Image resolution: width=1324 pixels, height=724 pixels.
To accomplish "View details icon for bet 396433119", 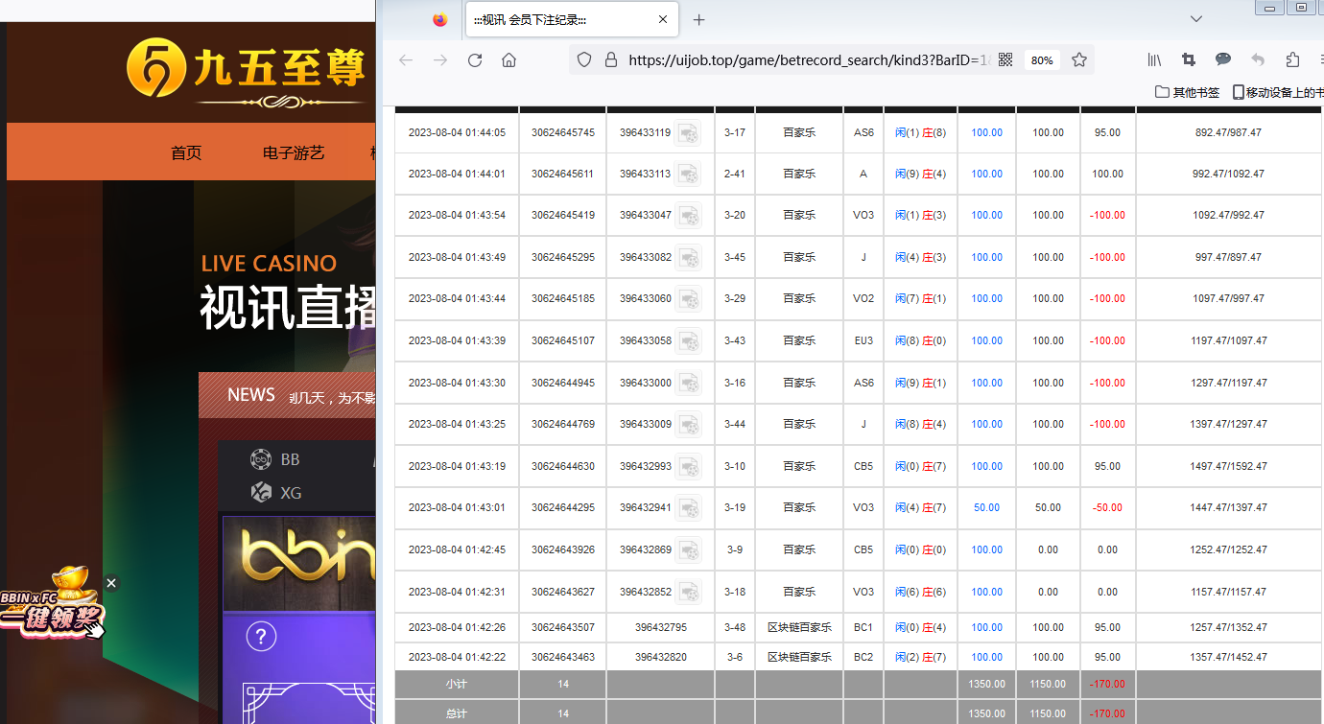I will pyautogui.click(x=687, y=132).
